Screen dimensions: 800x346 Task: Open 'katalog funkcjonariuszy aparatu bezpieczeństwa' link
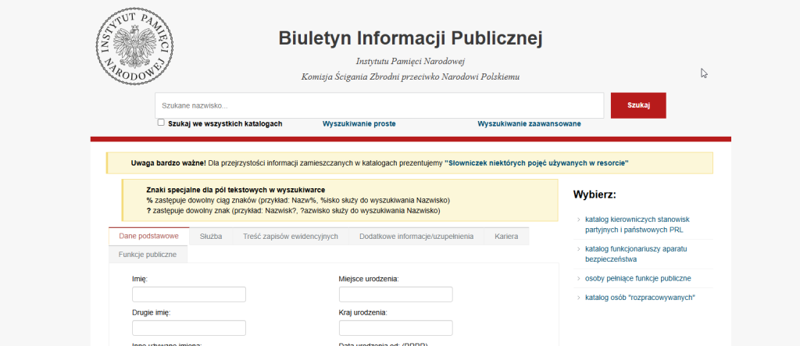coord(636,254)
